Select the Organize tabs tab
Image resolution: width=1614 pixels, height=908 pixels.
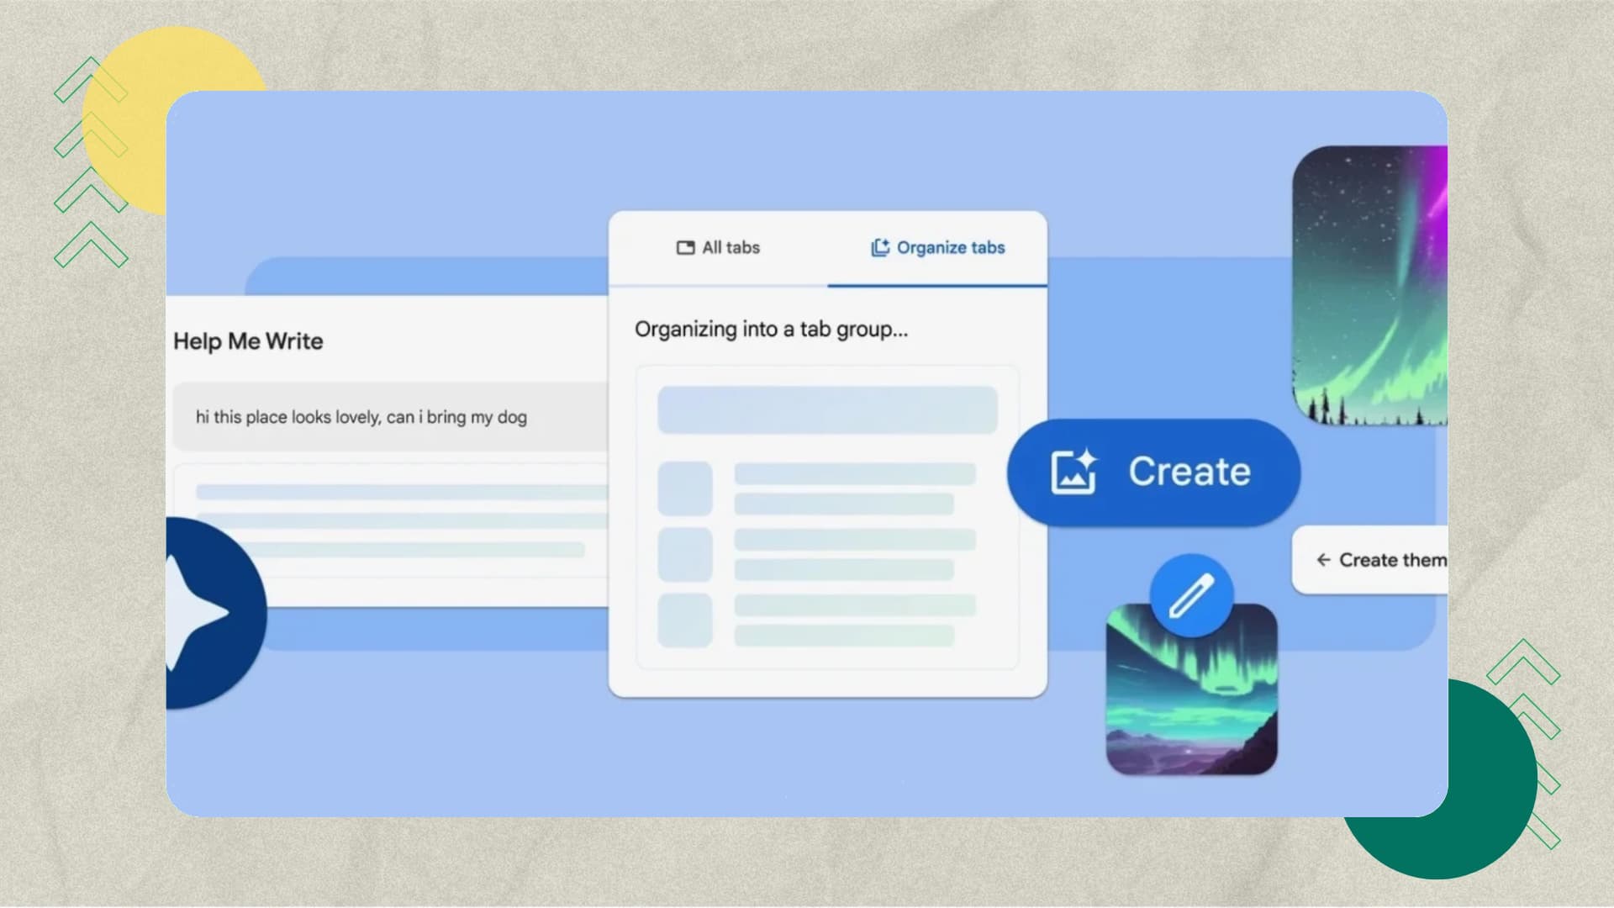tap(938, 247)
